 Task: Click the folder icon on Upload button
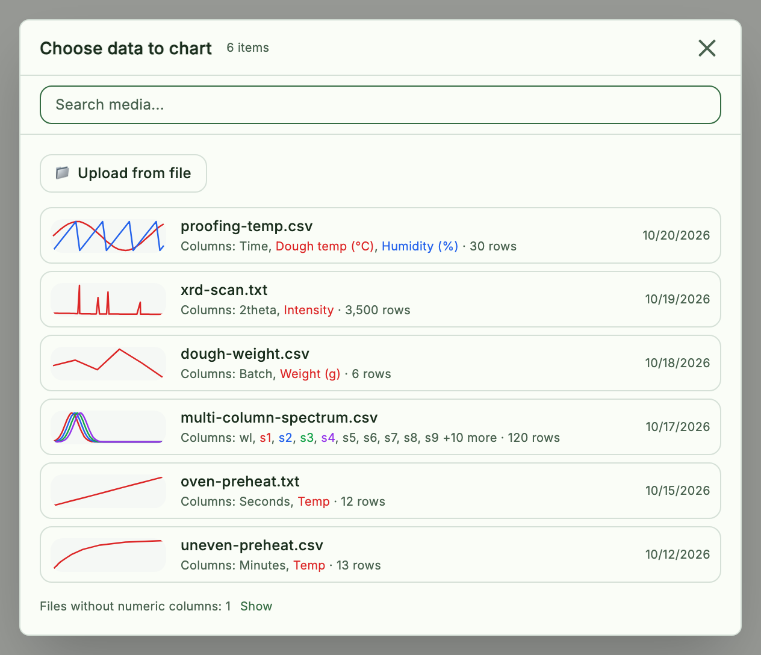62,173
